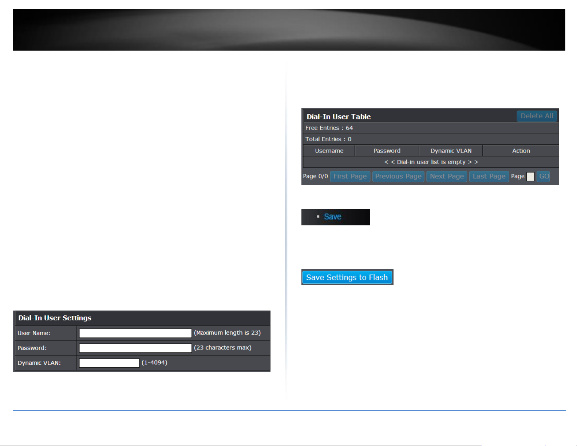The image size is (577, 446).
Task: Click the Save menu item
Action: [332, 217]
